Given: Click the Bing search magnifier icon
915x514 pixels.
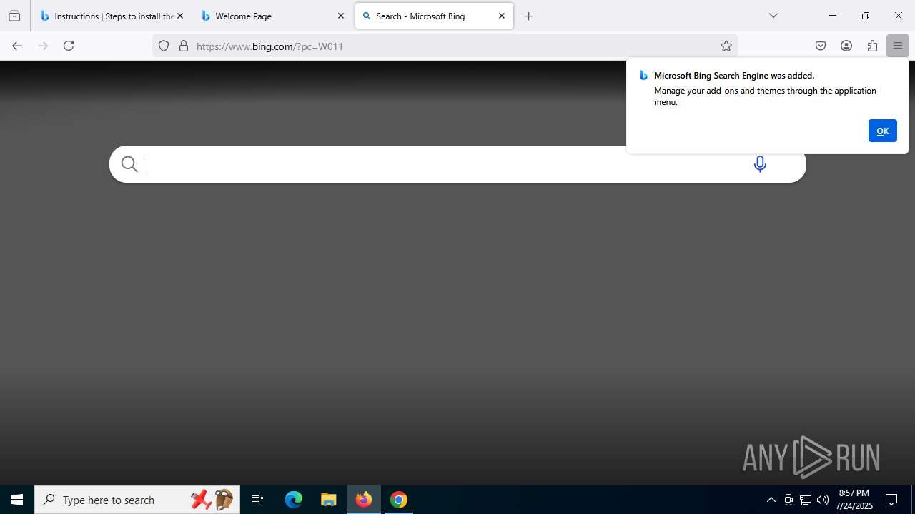Looking at the screenshot, I should pyautogui.click(x=129, y=164).
